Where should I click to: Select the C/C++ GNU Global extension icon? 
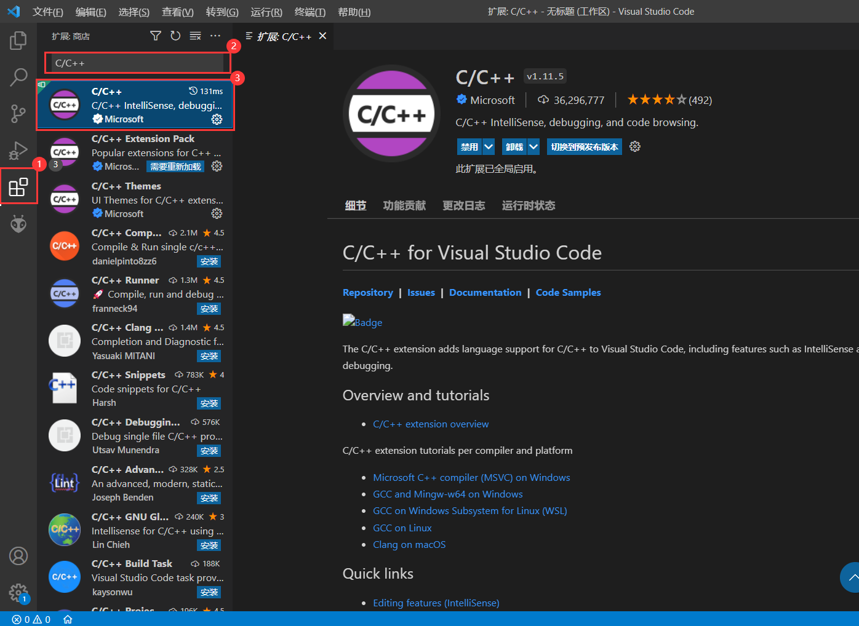pyautogui.click(x=65, y=529)
